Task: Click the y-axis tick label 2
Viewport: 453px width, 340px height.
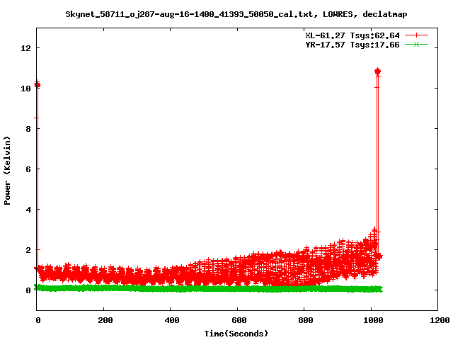Action: tap(28, 250)
